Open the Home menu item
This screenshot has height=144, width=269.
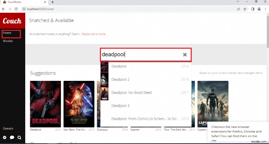(x=7, y=33)
